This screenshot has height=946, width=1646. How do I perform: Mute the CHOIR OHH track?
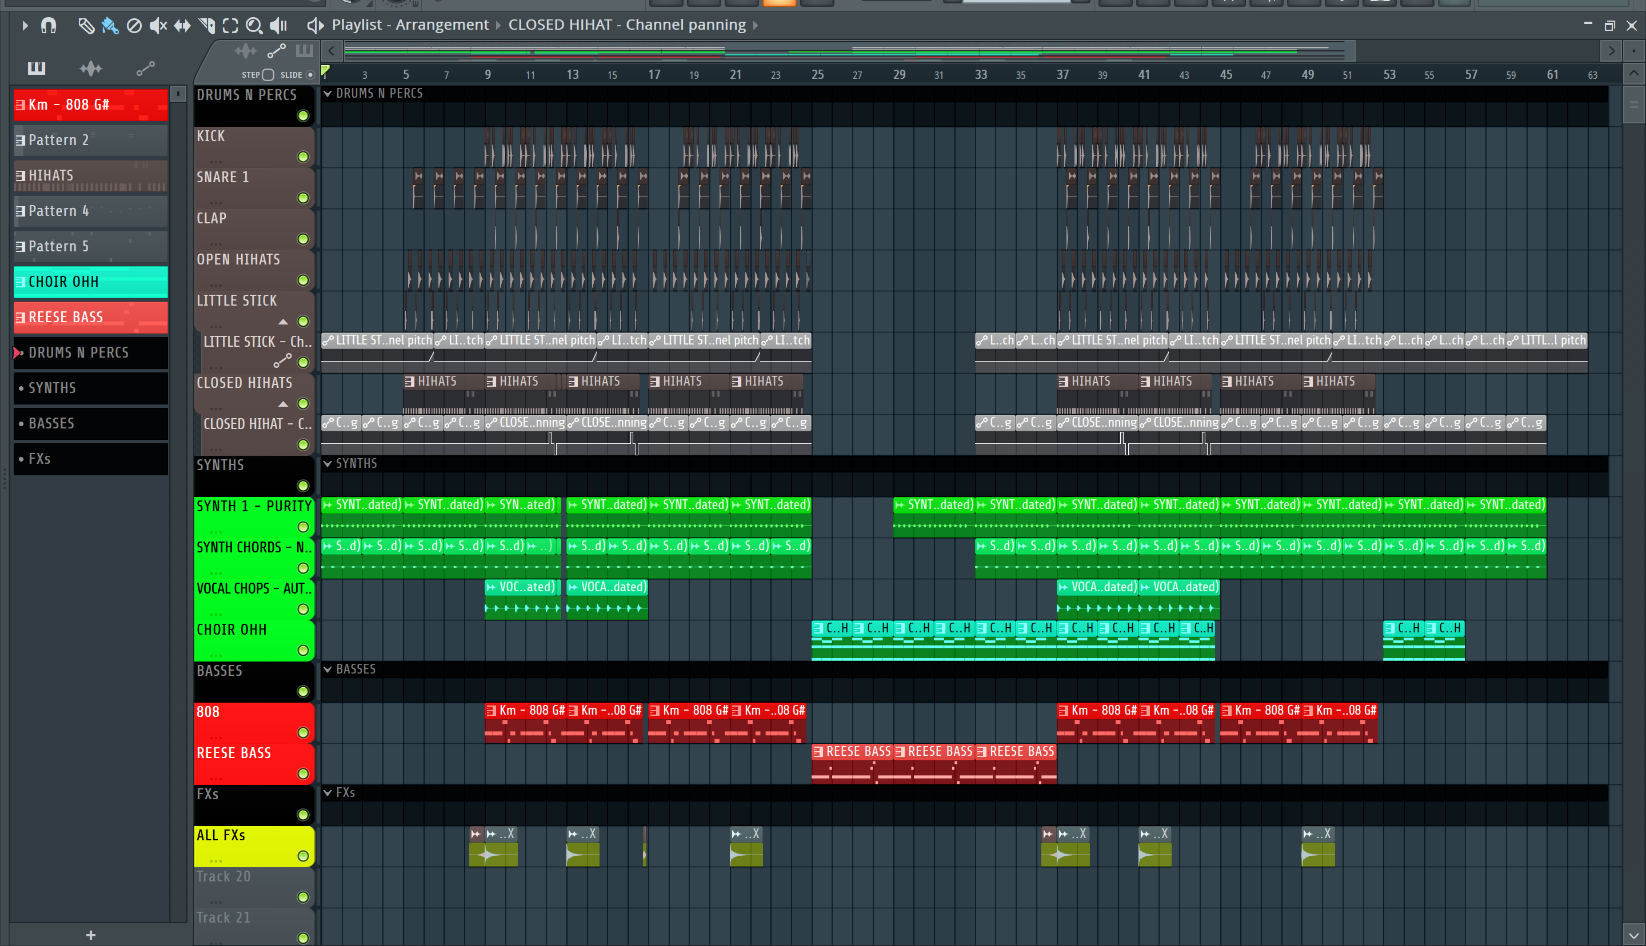[x=303, y=650]
